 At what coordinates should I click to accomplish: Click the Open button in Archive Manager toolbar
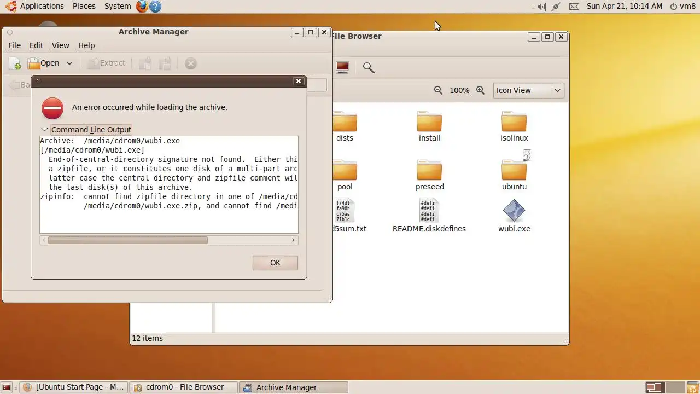(43, 63)
